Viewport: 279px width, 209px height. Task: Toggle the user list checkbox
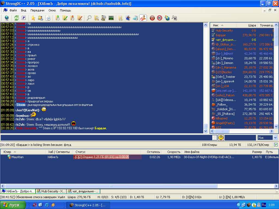(x=276, y=145)
